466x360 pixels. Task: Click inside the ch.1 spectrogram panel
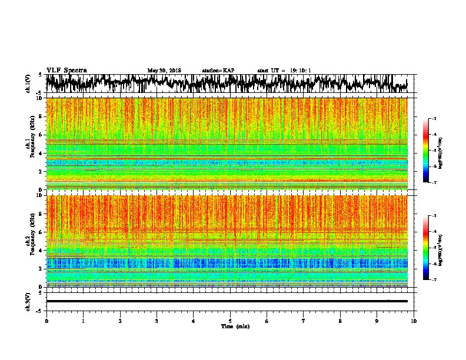coord(227,144)
